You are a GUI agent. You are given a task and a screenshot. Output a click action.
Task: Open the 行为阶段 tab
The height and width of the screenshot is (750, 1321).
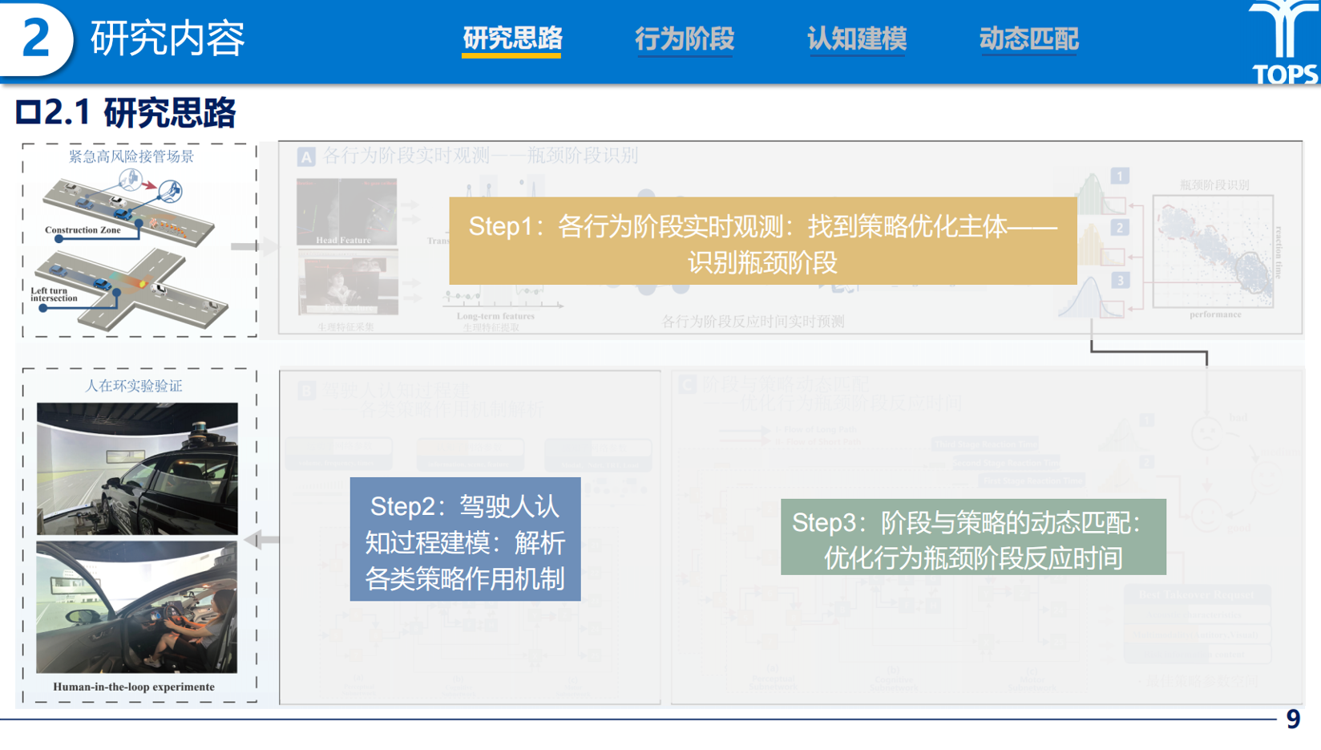pyautogui.click(x=684, y=39)
